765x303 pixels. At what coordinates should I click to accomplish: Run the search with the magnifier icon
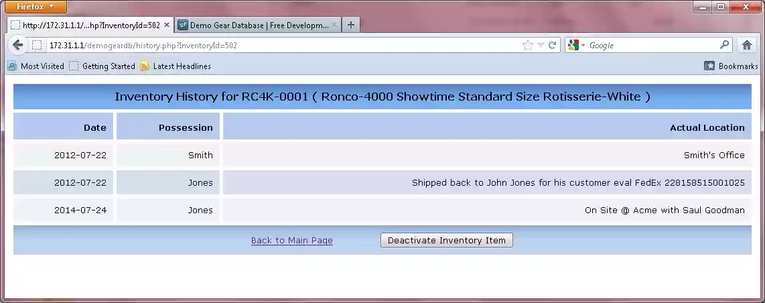[725, 45]
